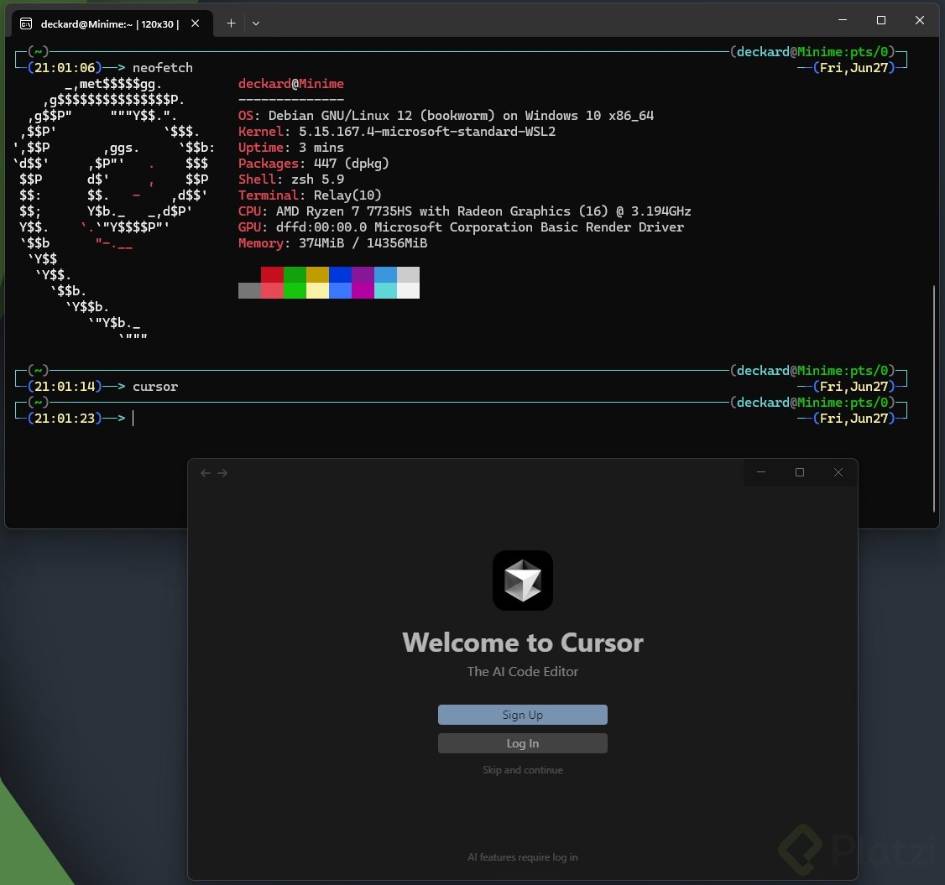The height and width of the screenshot is (885, 945).
Task: Minimize the Cursor welcome window
Action: point(761,472)
